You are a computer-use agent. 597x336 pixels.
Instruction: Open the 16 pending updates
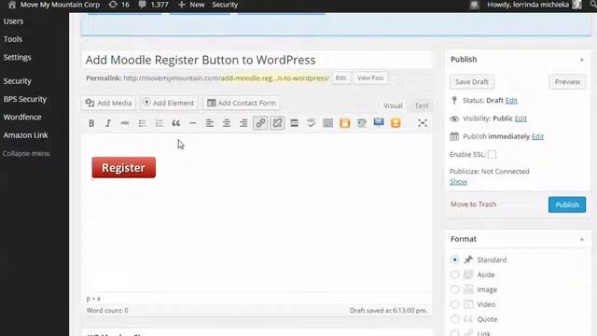tap(118, 5)
